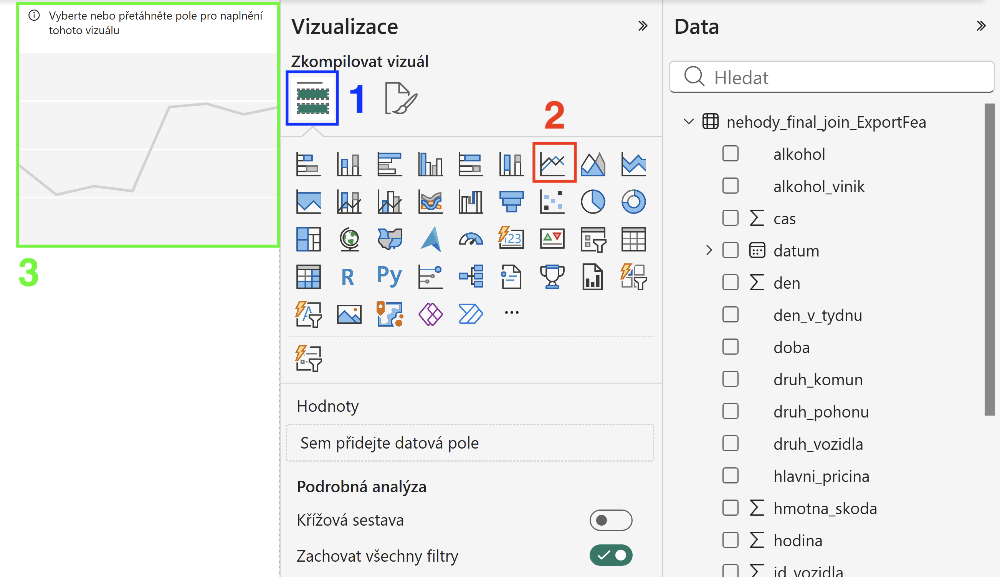Image resolution: width=1000 pixels, height=577 pixels.
Task: Pick the scatter chart visual
Action: pos(552,201)
